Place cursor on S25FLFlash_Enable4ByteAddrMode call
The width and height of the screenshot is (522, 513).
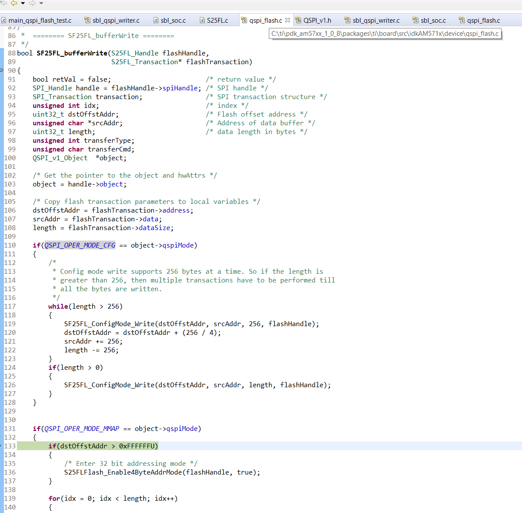click(x=123, y=472)
